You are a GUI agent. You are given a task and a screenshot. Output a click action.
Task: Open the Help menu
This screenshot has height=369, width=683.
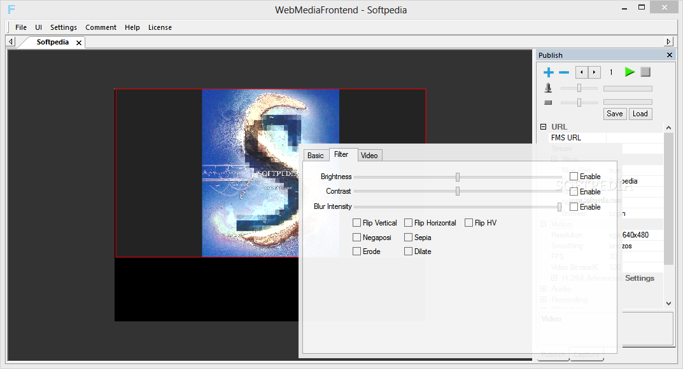[x=132, y=27]
